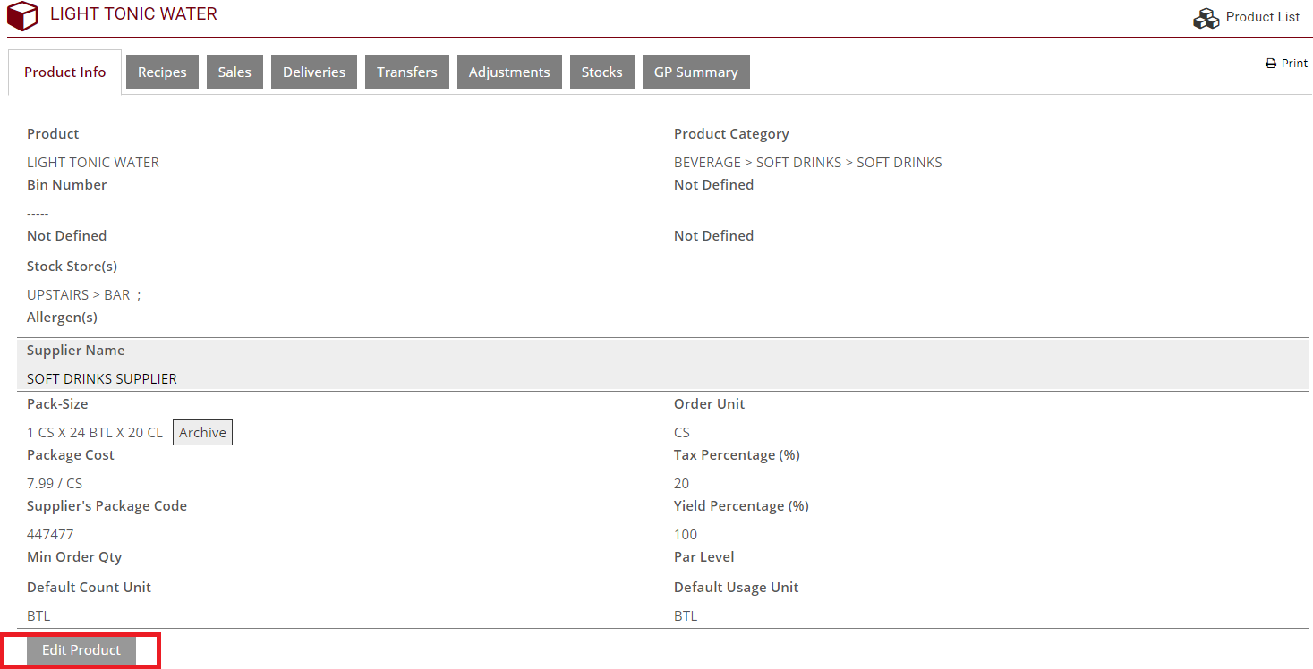Click the LIGHT TONIC WATER page title
This screenshot has width=1313, height=669.
133,14
